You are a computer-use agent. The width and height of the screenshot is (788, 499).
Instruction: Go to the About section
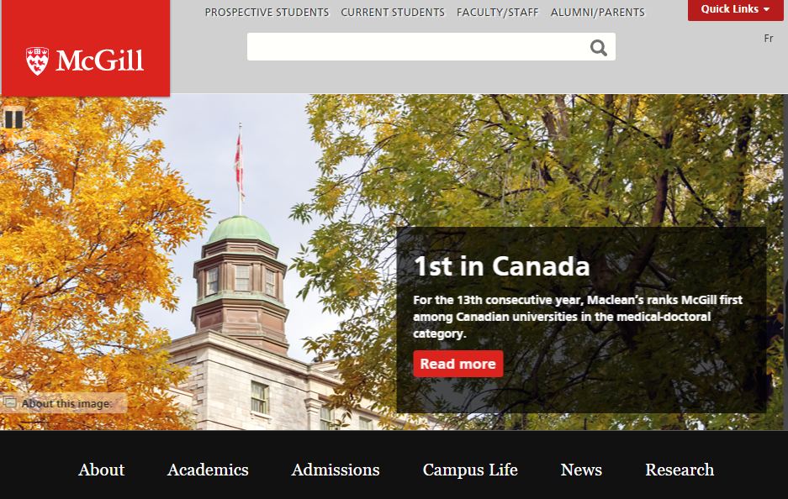[x=102, y=470]
